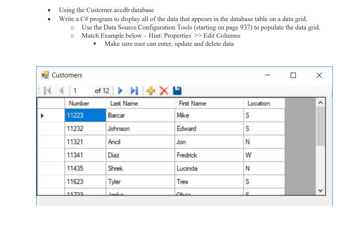Click location W in Diaz row
The image size is (341, 228).
[264, 155]
